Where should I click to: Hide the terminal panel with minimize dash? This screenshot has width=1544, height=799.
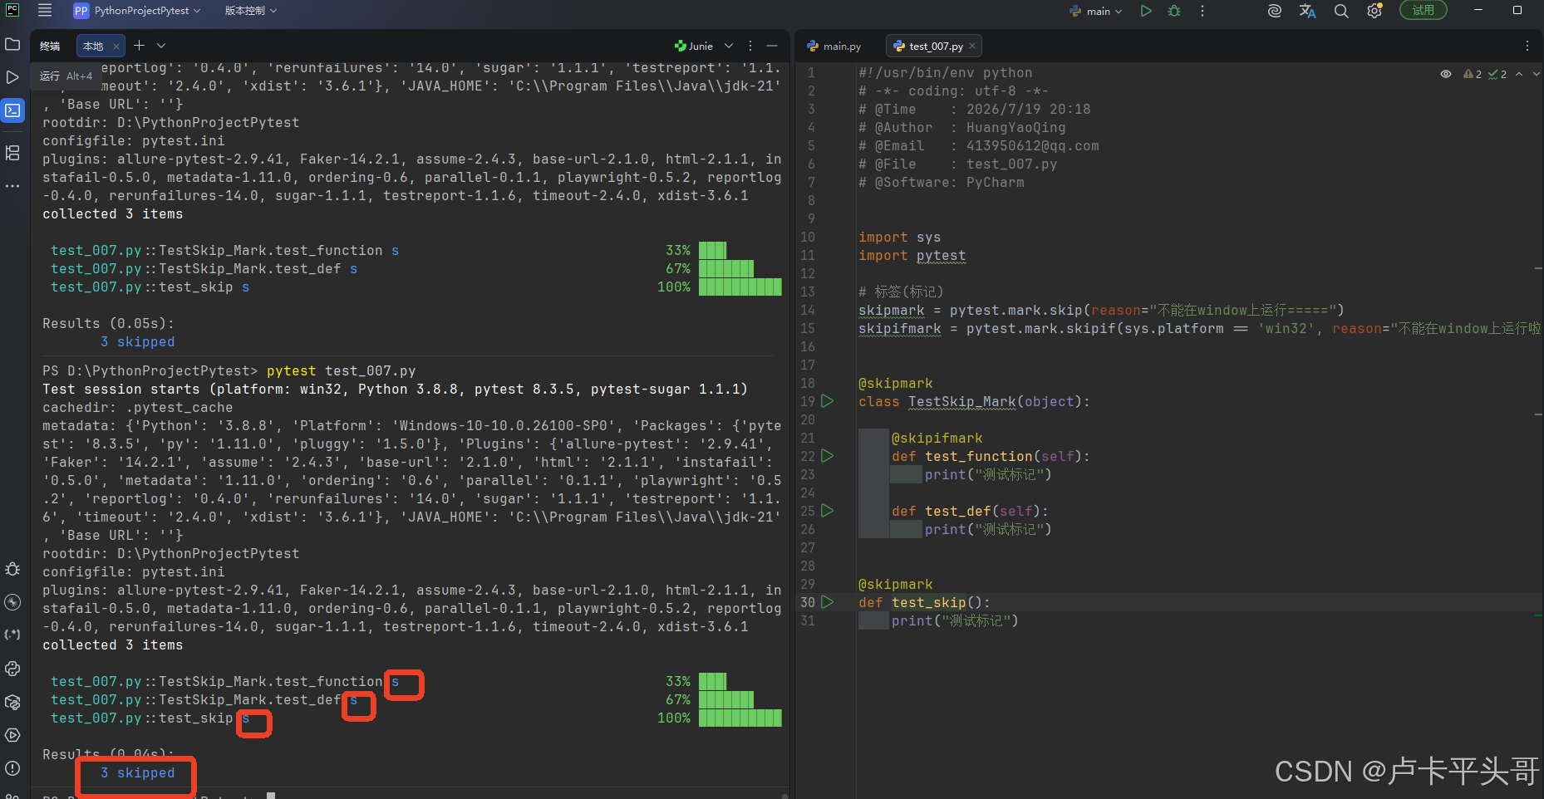(x=772, y=46)
